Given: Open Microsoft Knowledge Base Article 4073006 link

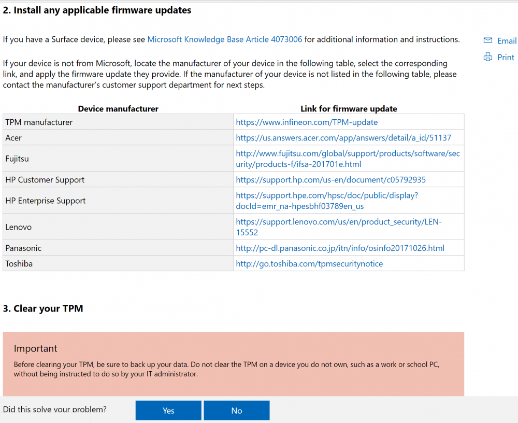Looking at the screenshot, I should [x=224, y=39].
